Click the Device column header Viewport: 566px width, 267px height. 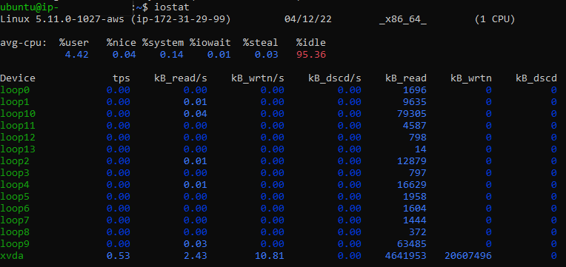coord(18,78)
